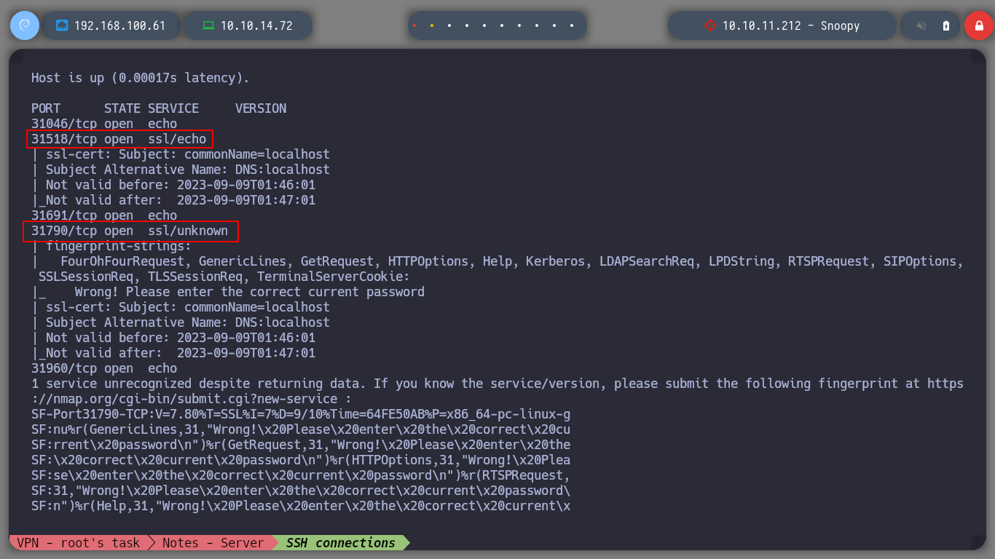Click the nmap.org/cgi-bin/submit.cgi URL line
Image resolution: width=995 pixels, height=559 pixels.
(x=192, y=399)
